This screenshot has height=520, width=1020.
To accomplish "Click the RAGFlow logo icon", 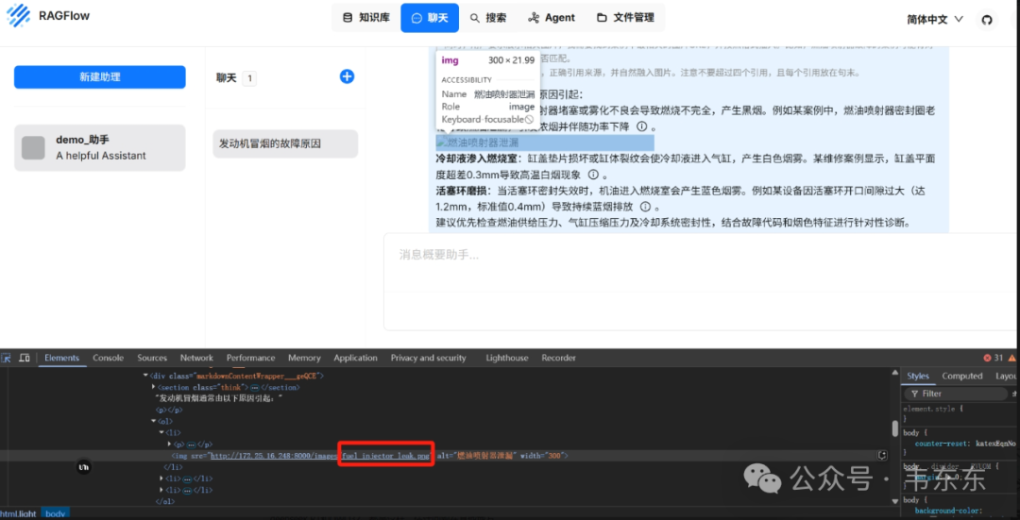I will tap(21, 18).
